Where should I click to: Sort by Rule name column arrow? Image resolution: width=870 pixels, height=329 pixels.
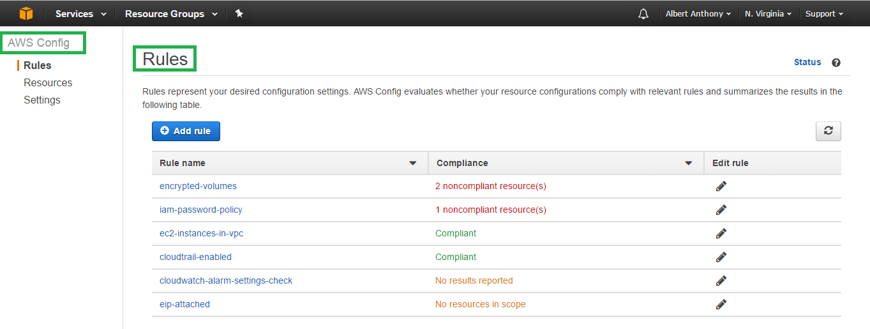point(413,164)
